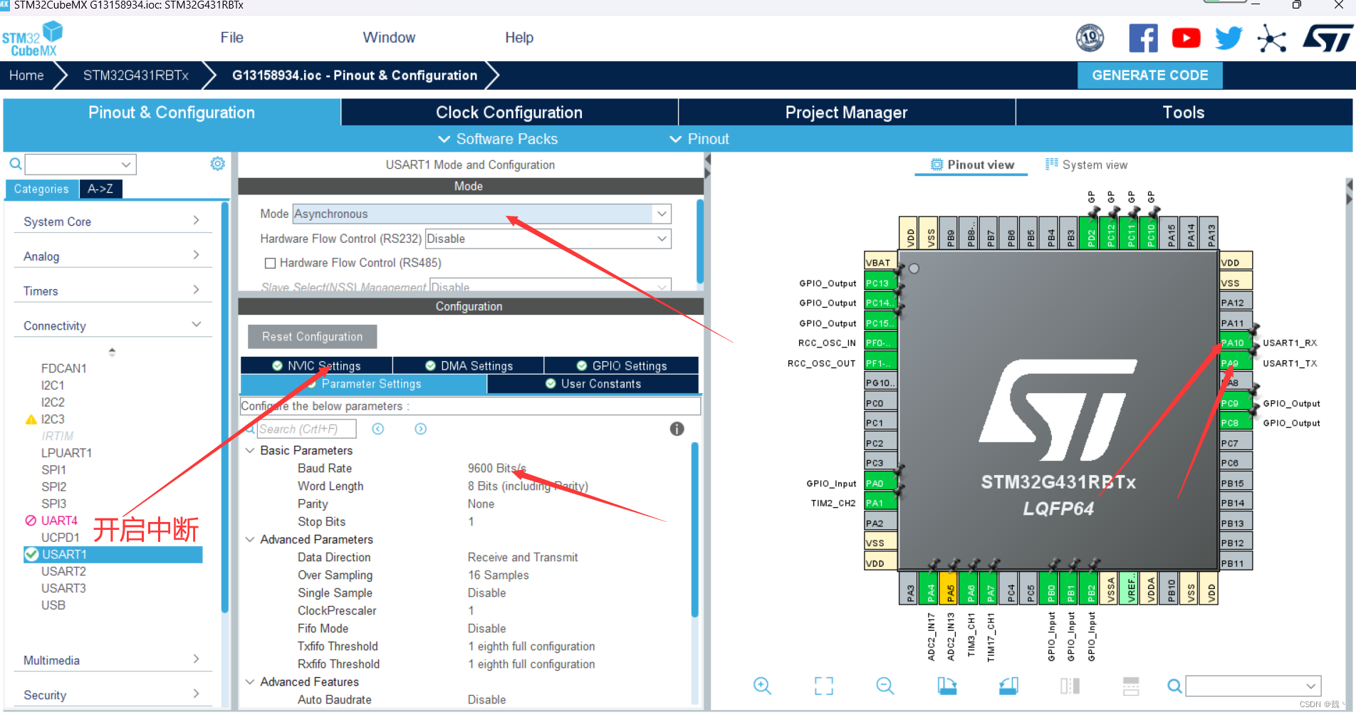Click the ST logo icon
This screenshot has width=1356, height=715.
(1328, 38)
